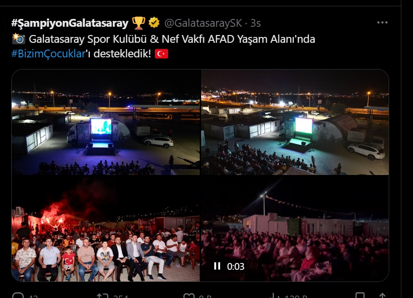Open the view analytics bar chart icon
Image resolution: width=413 pixels, height=298 pixels.
click(275, 296)
